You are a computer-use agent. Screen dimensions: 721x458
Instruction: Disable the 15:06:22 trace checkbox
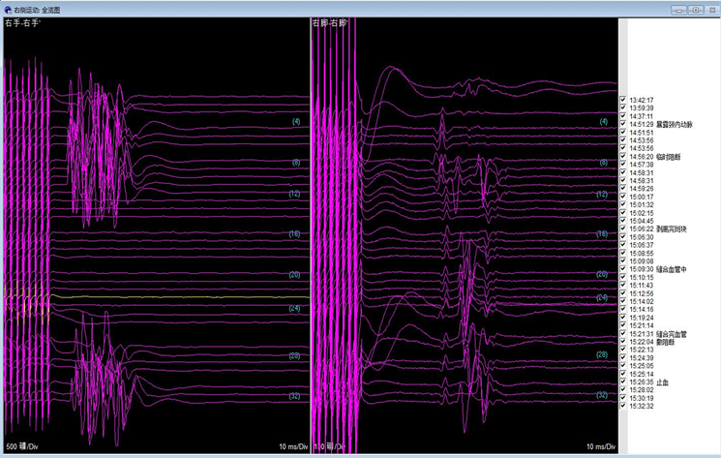click(x=624, y=229)
